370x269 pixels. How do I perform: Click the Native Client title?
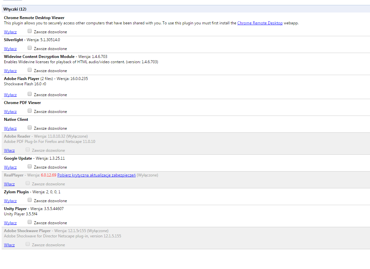[x=16, y=120]
